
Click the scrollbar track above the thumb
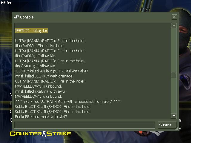174,50
